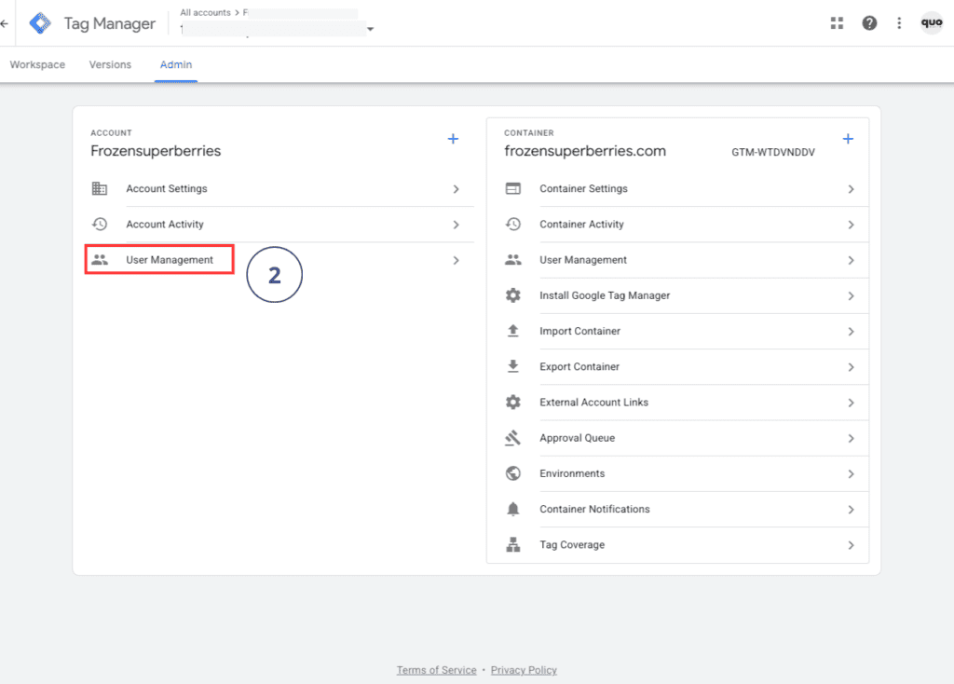Click the Account Activity history icon
954x684 pixels.
point(100,224)
